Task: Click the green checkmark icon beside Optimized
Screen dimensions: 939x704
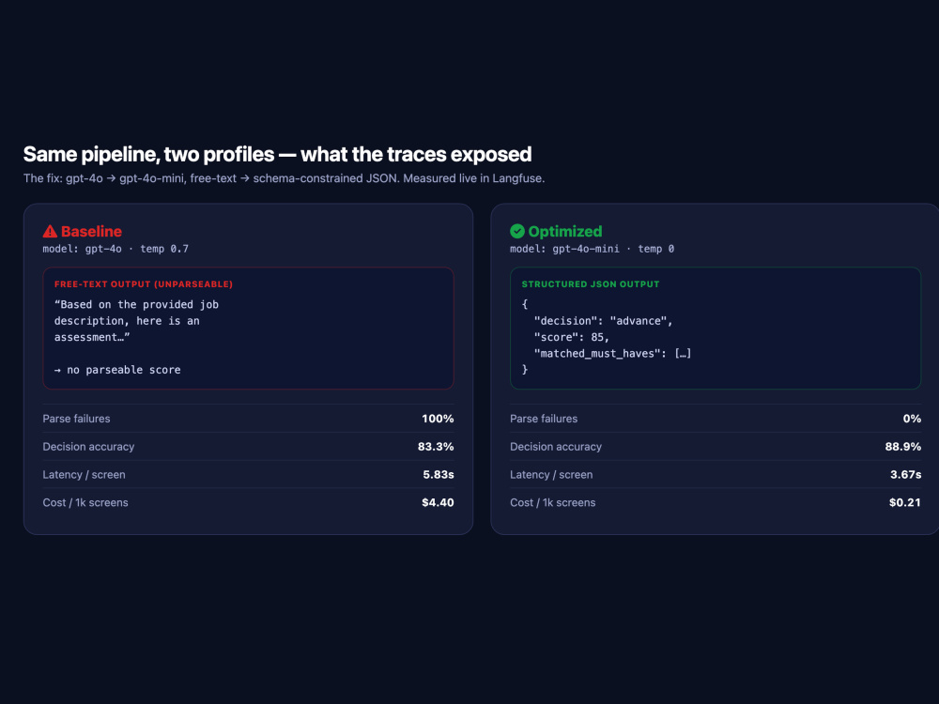Action: click(517, 231)
